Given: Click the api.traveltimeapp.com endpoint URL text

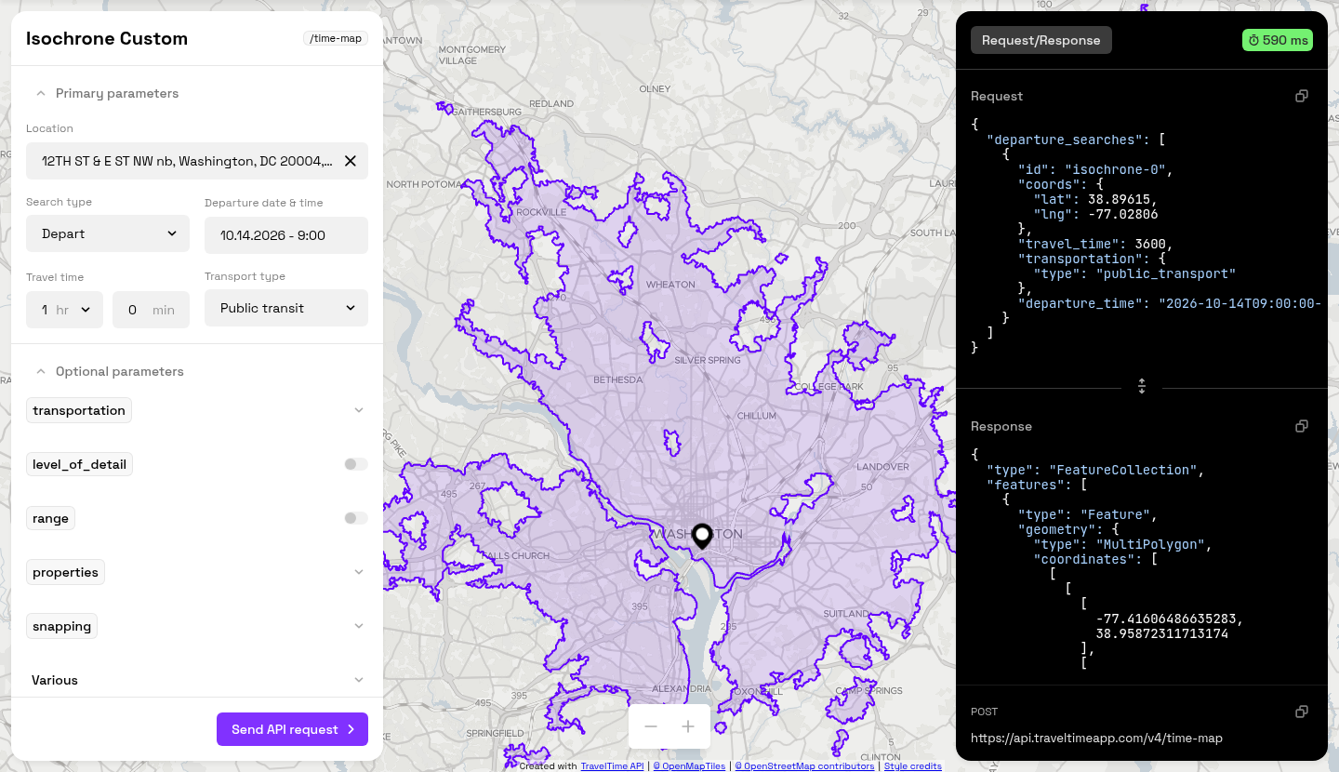Looking at the screenshot, I should click(x=1096, y=738).
